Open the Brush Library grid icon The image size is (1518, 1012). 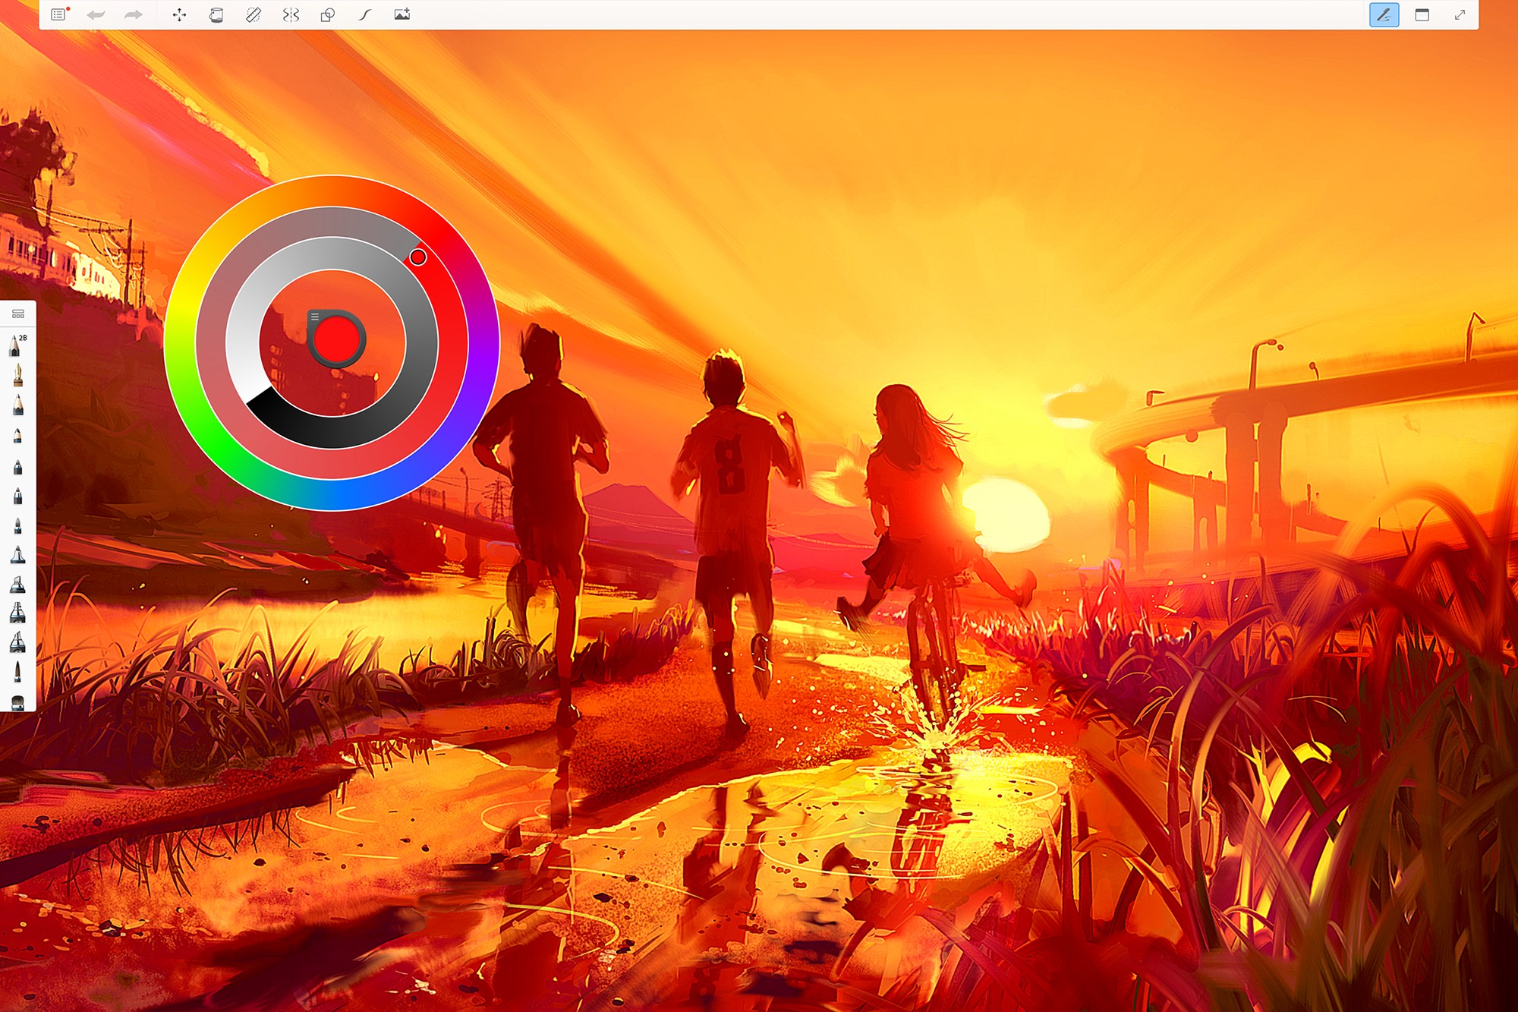coord(18,314)
